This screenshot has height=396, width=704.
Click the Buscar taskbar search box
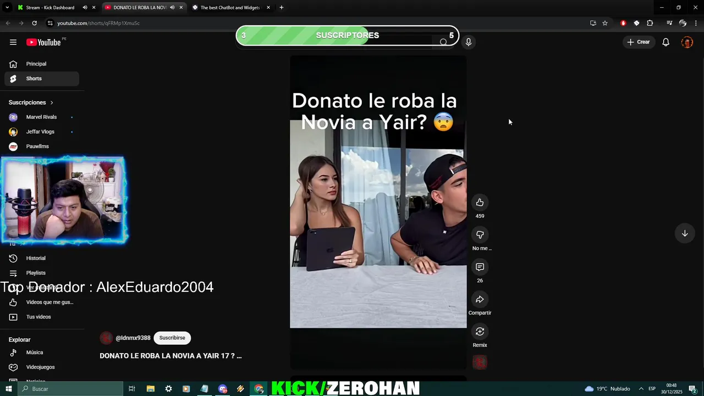(70, 389)
